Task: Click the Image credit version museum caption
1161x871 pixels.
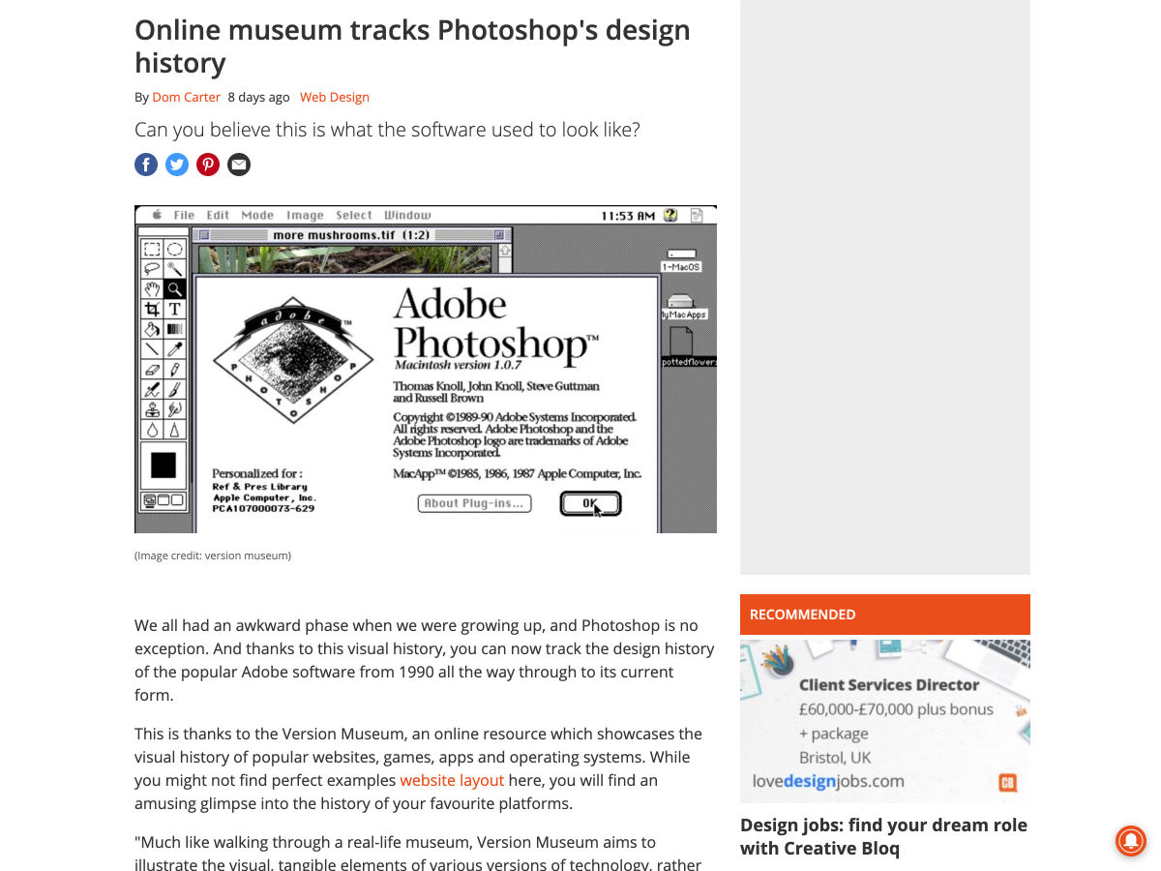Action: pyautogui.click(x=213, y=556)
